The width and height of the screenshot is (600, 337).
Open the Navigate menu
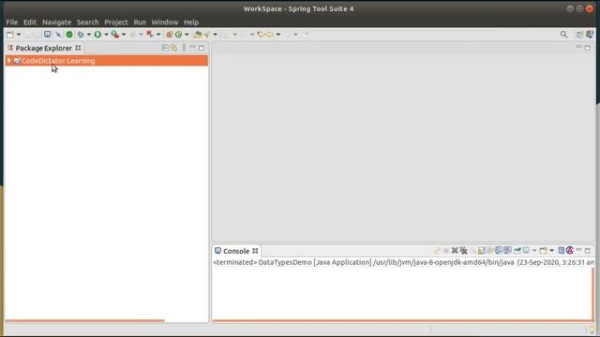(x=56, y=22)
